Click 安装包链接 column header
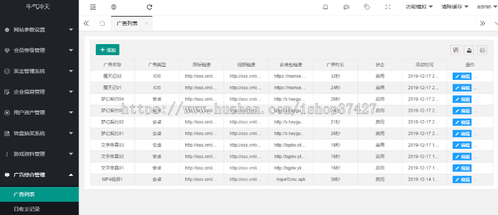This screenshot has height=215, width=498. click(x=290, y=64)
